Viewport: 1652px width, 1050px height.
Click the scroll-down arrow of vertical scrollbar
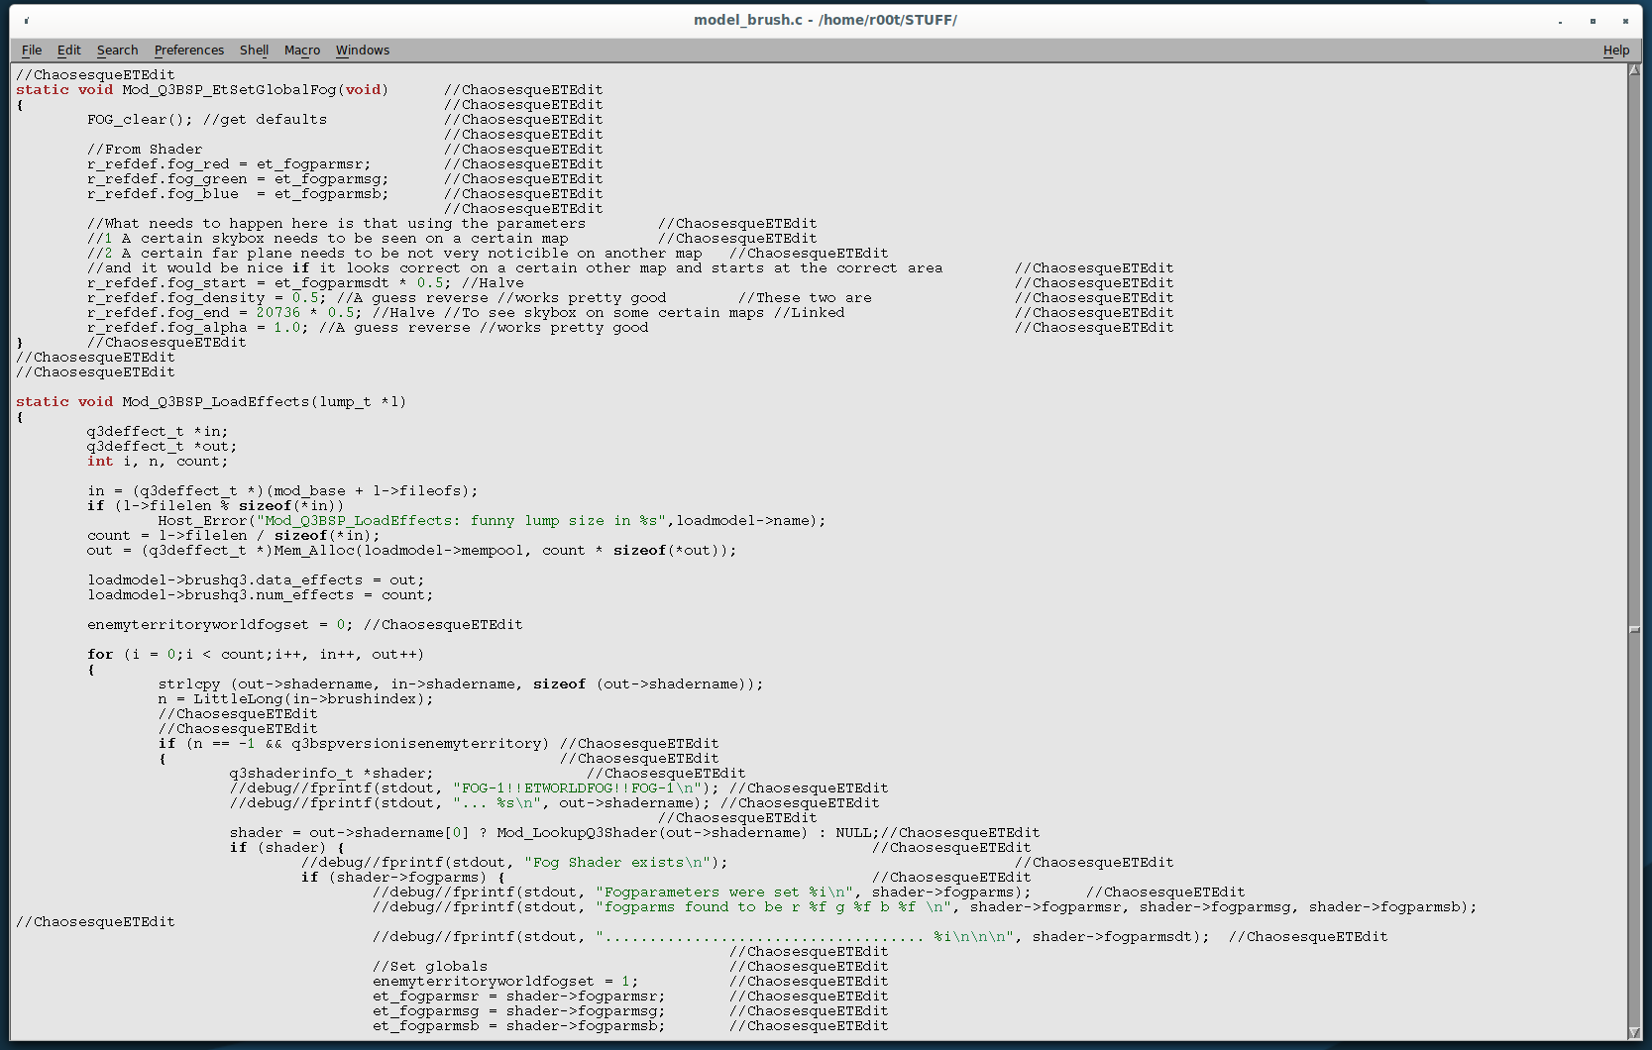1634,1033
